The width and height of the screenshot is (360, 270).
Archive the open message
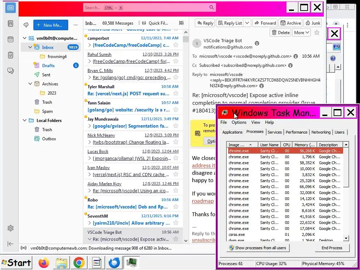tap(291, 23)
